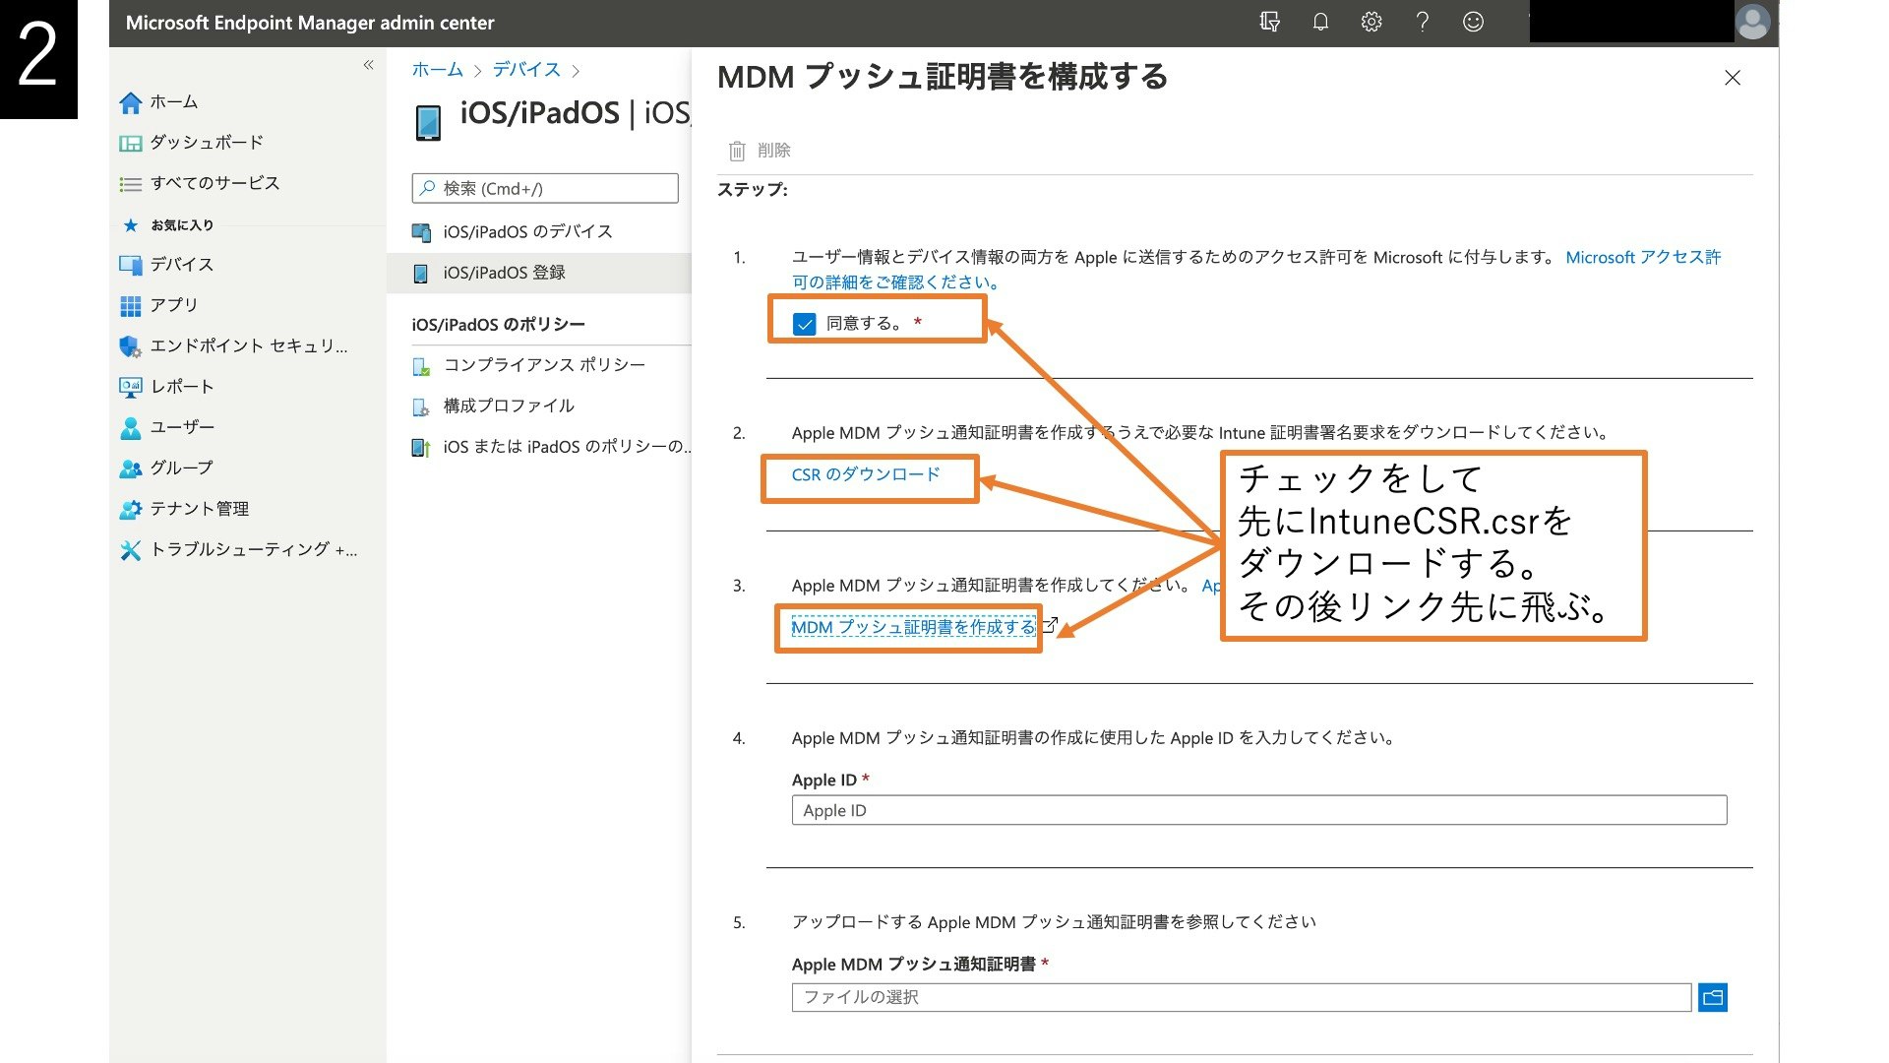Open すべてのサービス in the sidebar

(x=200, y=184)
